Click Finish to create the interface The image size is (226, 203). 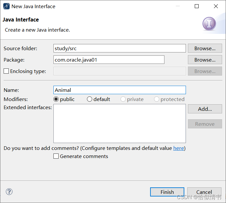pyautogui.click(x=167, y=192)
